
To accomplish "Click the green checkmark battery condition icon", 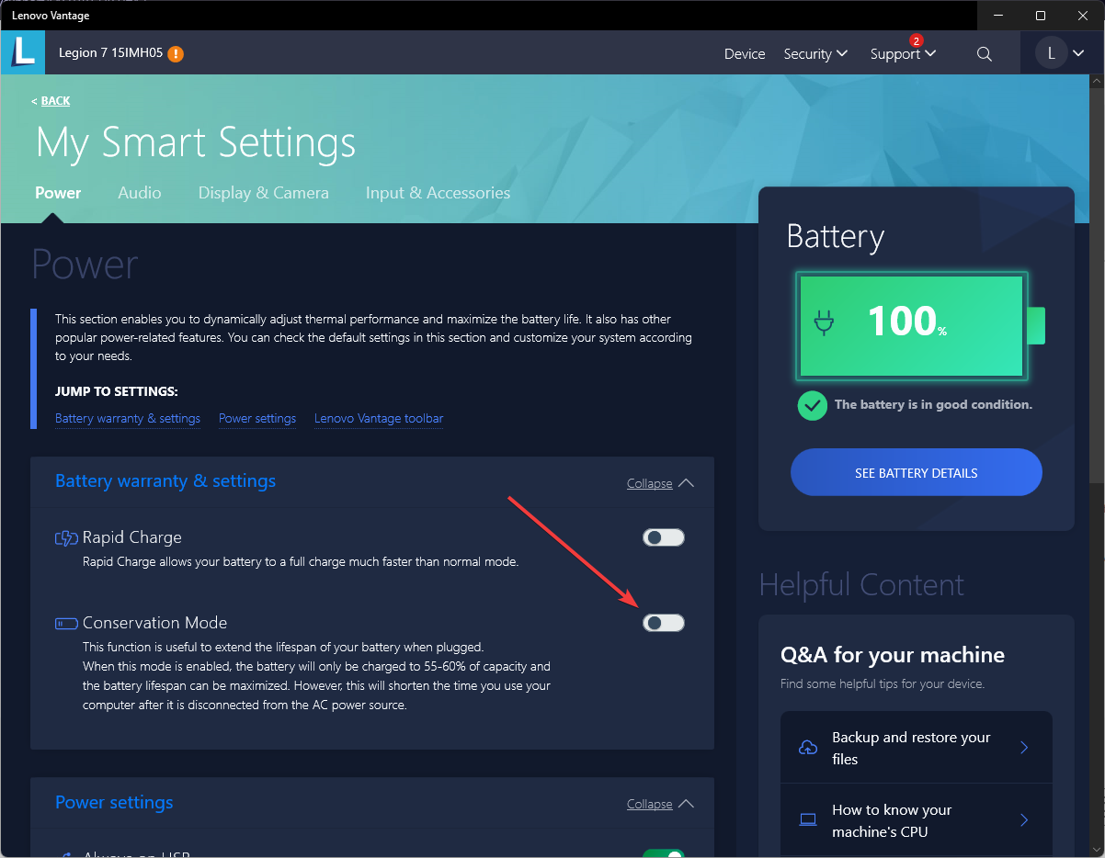I will (x=812, y=405).
